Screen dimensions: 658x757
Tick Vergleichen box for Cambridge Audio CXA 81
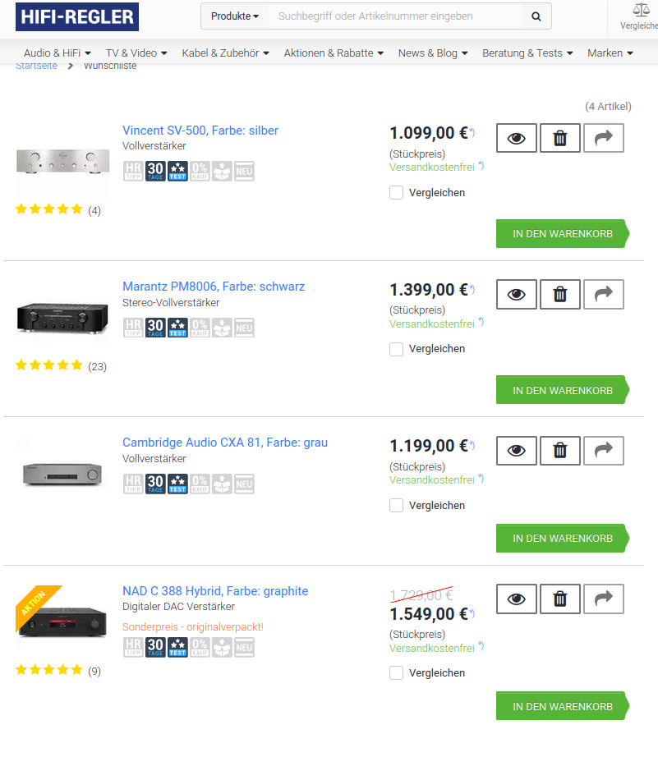[x=396, y=506]
